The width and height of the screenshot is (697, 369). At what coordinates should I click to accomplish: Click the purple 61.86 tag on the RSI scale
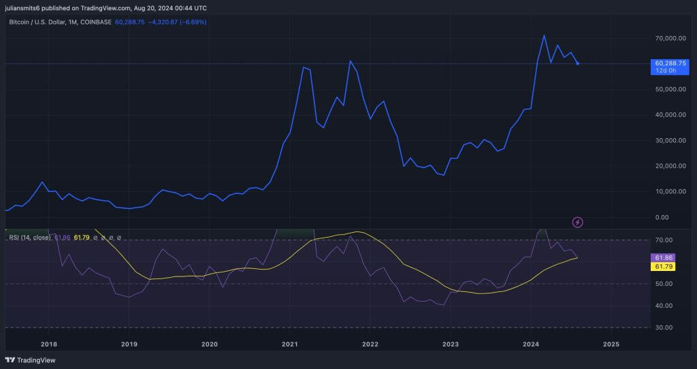coord(663,258)
